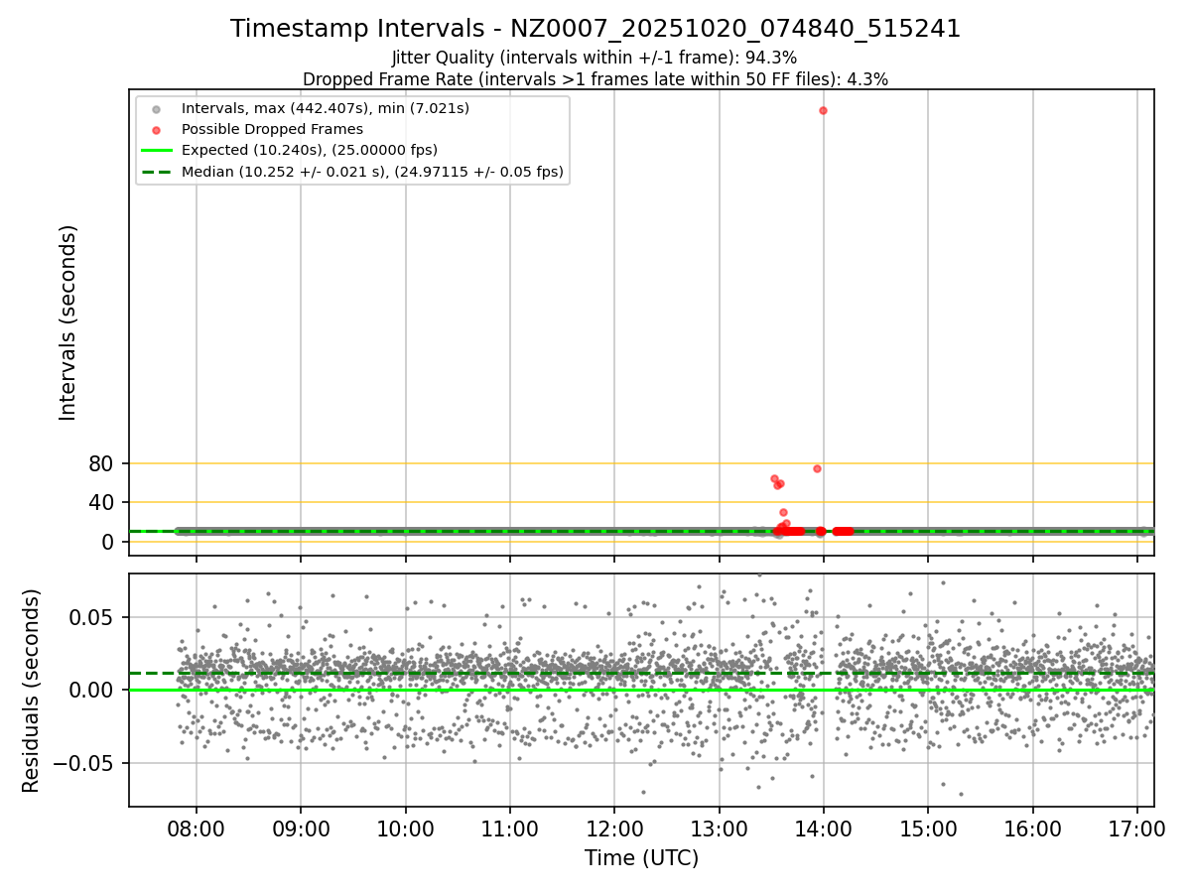This screenshot has height=893, width=1191.
Task: Click legend entry 'Expected (10.240s), (25.00000 fps)'
Action: [309, 150]
